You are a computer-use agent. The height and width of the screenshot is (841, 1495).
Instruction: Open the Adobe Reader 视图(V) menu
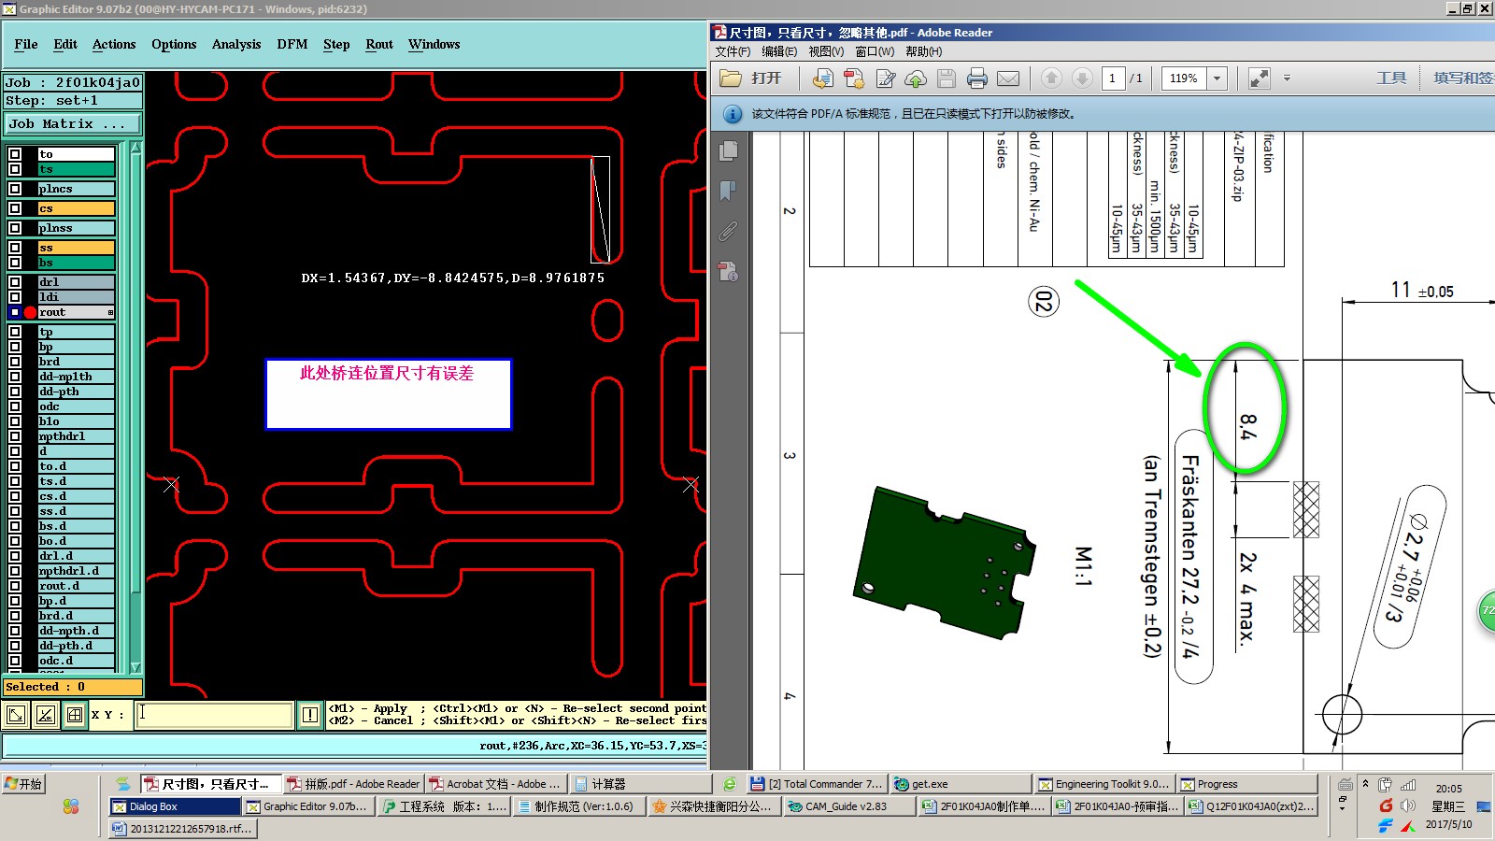click(x=826, y=51)
